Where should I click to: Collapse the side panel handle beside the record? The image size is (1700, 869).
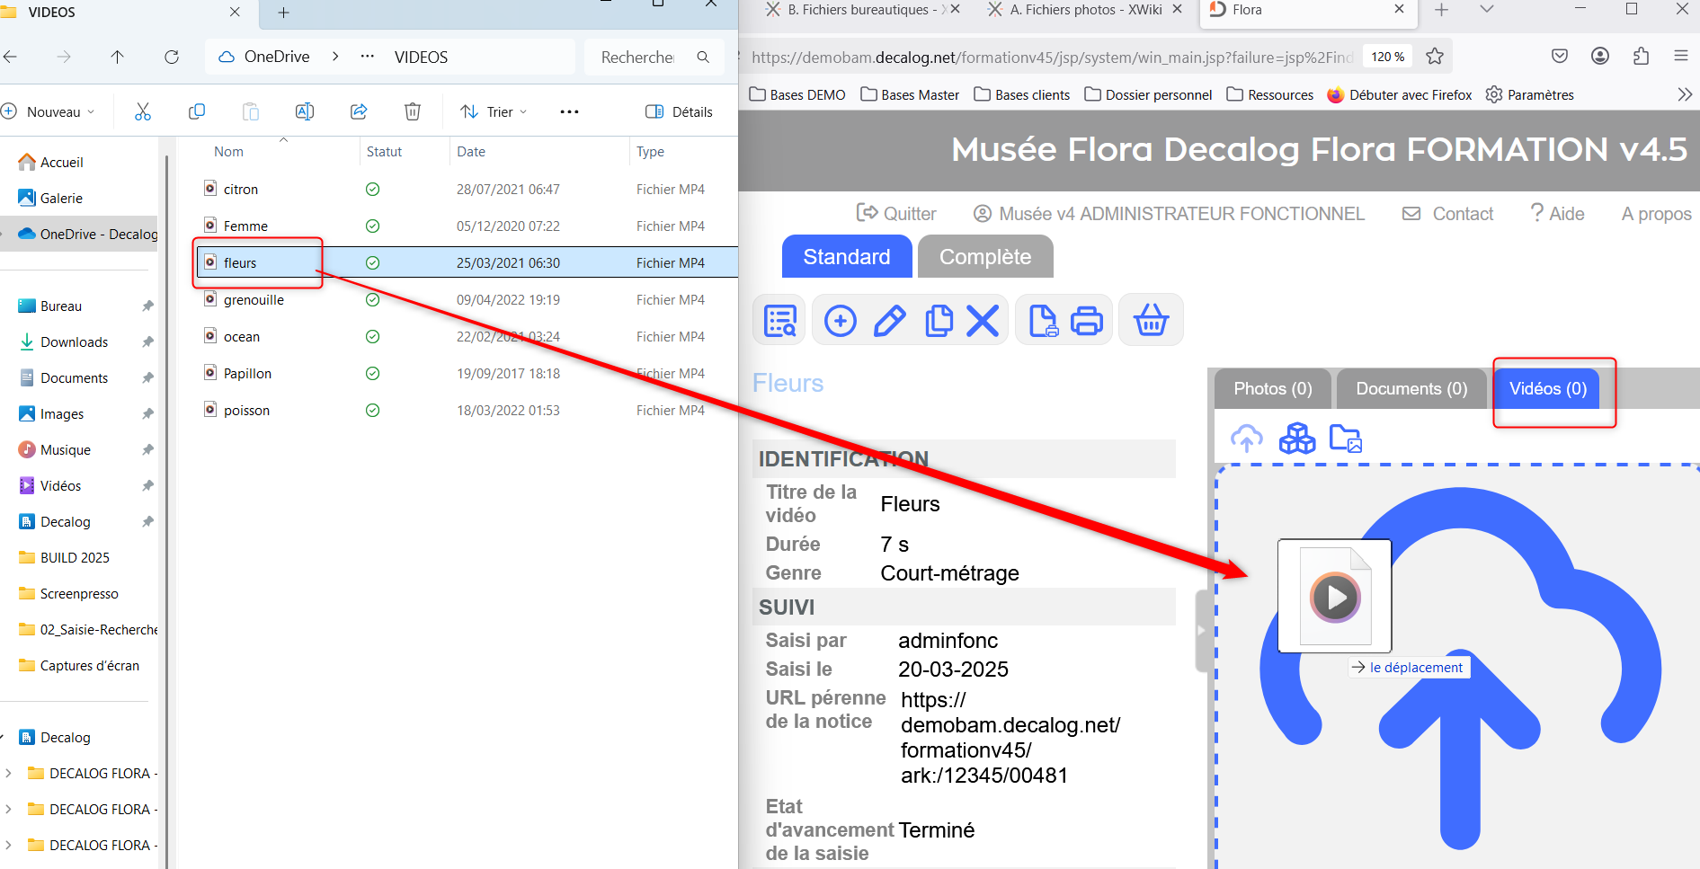tap(1201, 631)
